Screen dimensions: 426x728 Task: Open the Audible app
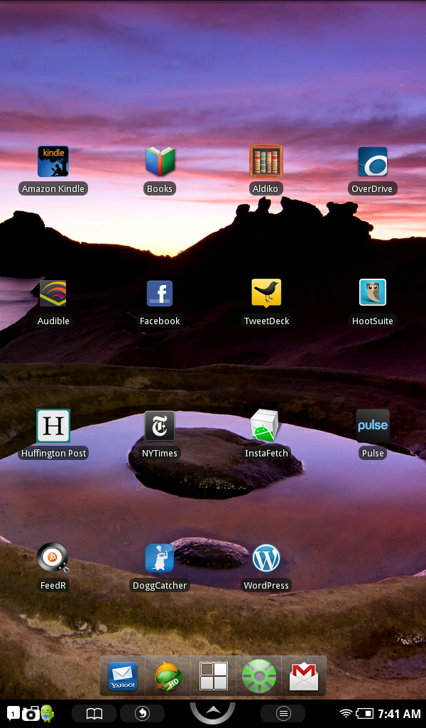pyautogui.click(x=53, y=294)
